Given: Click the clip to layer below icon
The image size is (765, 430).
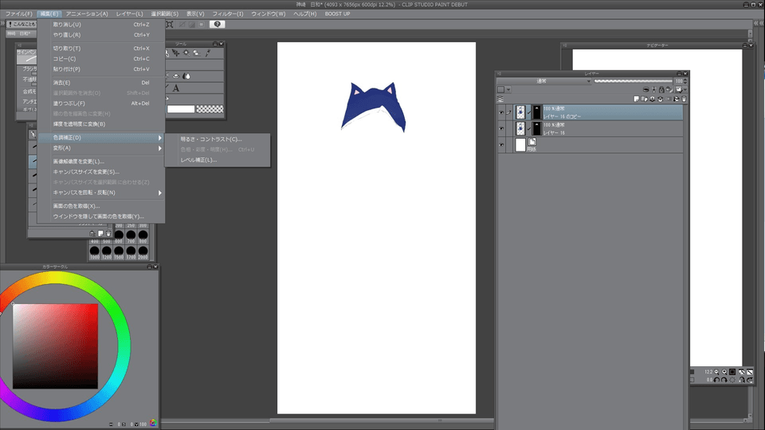Looking at the screenshot, I should (x=645, y=89).
